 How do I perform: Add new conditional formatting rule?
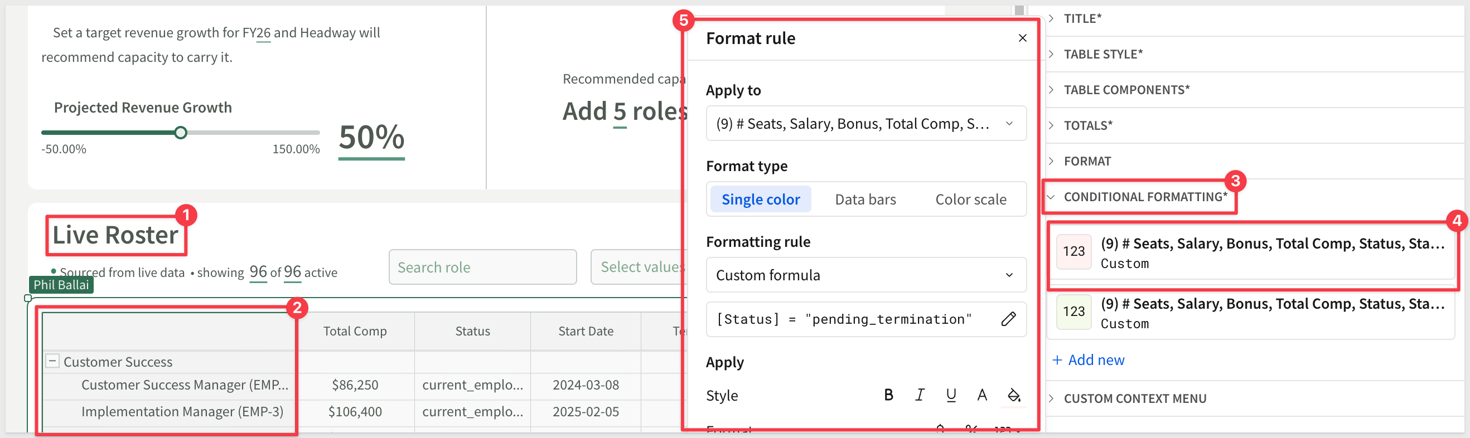(1088, 360)
